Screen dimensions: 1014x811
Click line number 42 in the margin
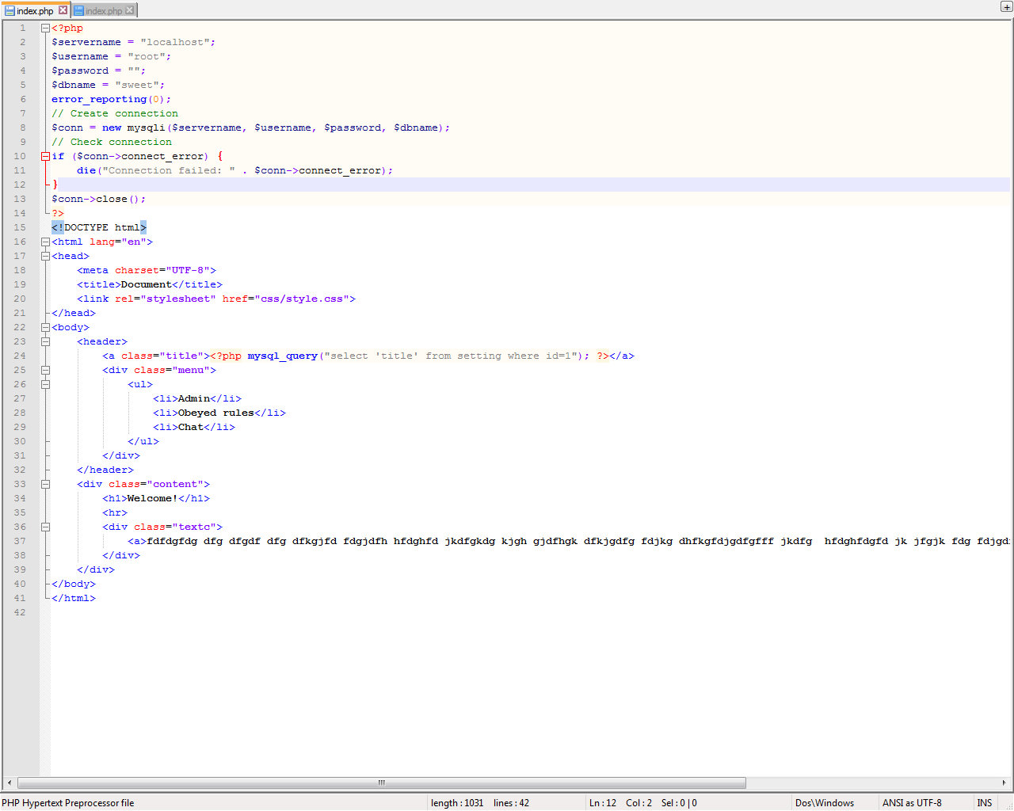coord(20,612)
